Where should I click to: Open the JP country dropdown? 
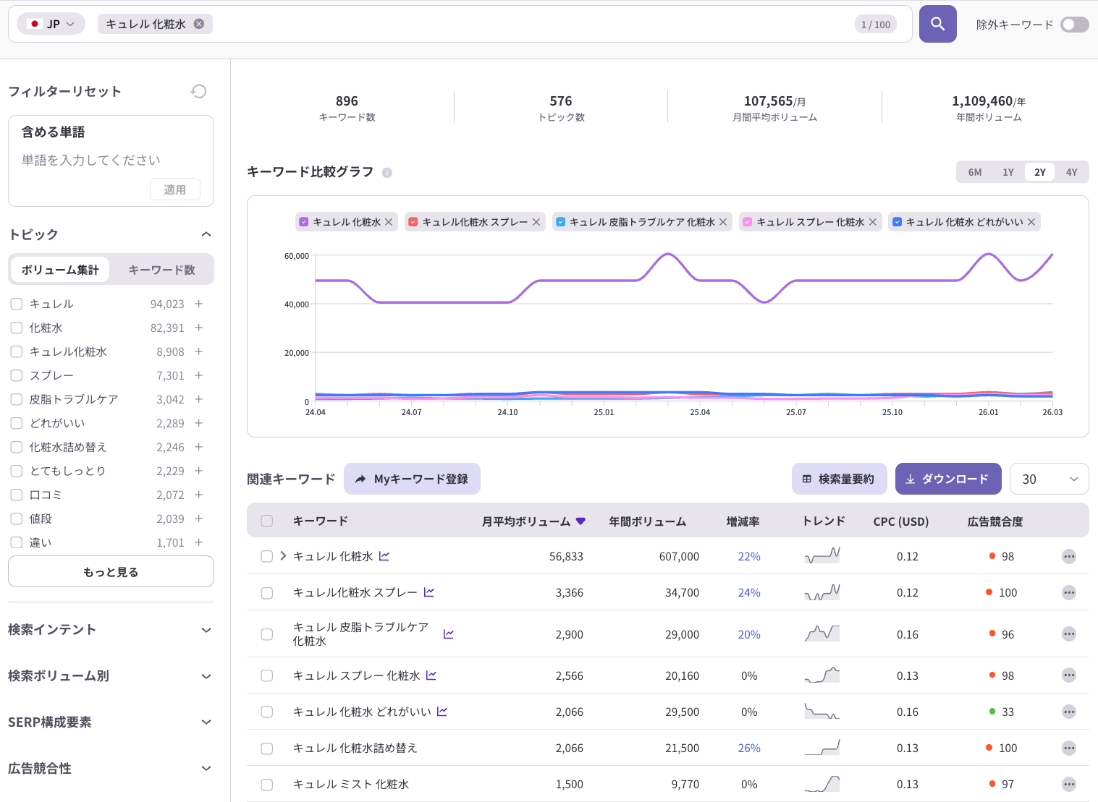pyautogui.click(x=51, y=24)
